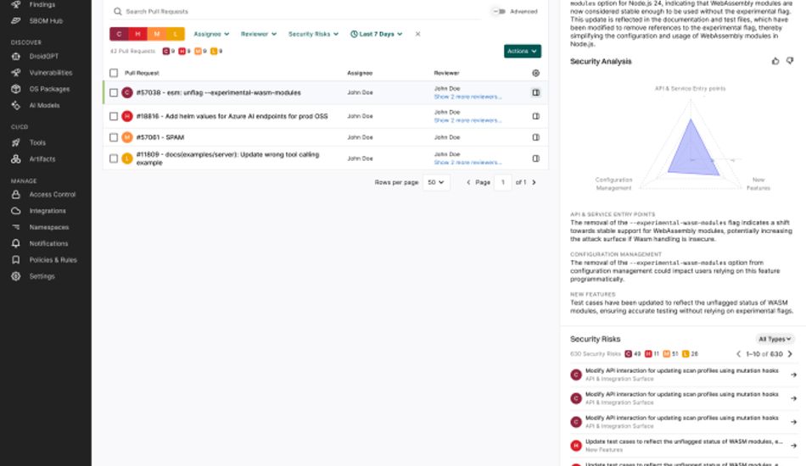Check the checkbox for PR #11809

(114, 158)
